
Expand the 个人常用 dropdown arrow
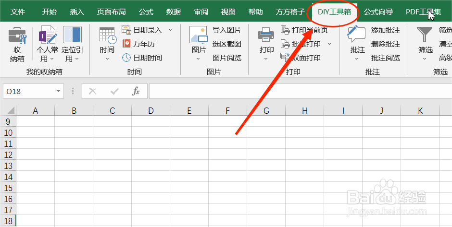52,59
